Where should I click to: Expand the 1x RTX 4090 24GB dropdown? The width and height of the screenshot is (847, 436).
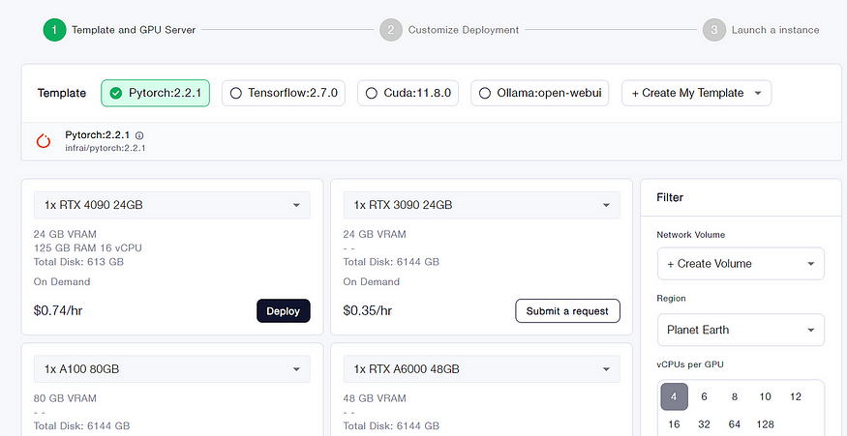pos(171,205)
